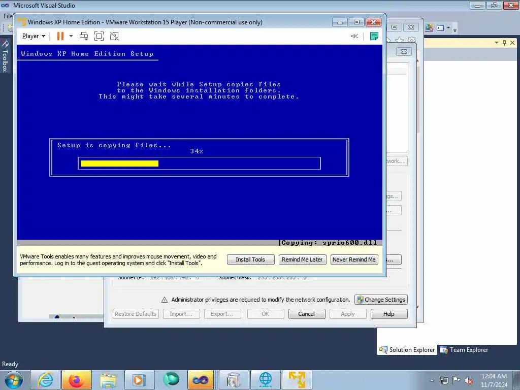Viewport: 520px width, 390px height.
Task: Restore down the Visual Studio window
Action: (x=494, y=5)
